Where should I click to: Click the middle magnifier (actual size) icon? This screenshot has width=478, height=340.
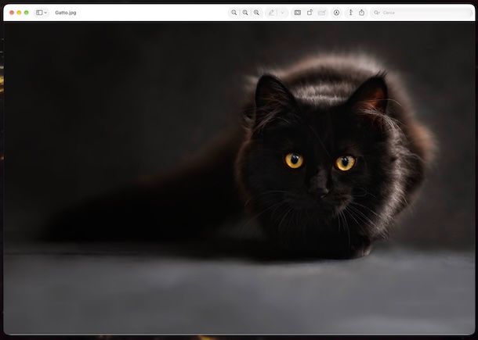(x=245, y=13)
